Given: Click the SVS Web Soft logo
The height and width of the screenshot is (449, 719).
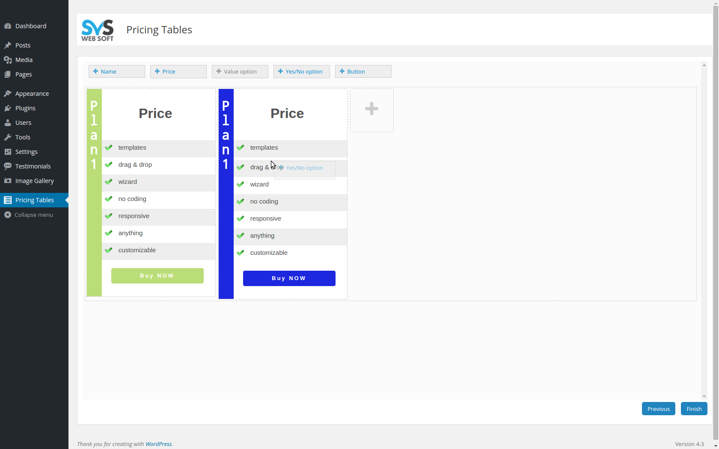Looking at the screenshot, I should point(98,30).
